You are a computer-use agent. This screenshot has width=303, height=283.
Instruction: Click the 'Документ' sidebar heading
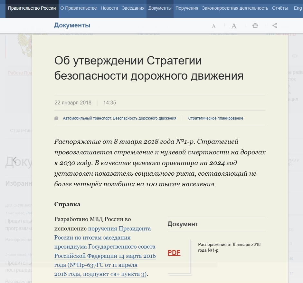pos(183,224)
